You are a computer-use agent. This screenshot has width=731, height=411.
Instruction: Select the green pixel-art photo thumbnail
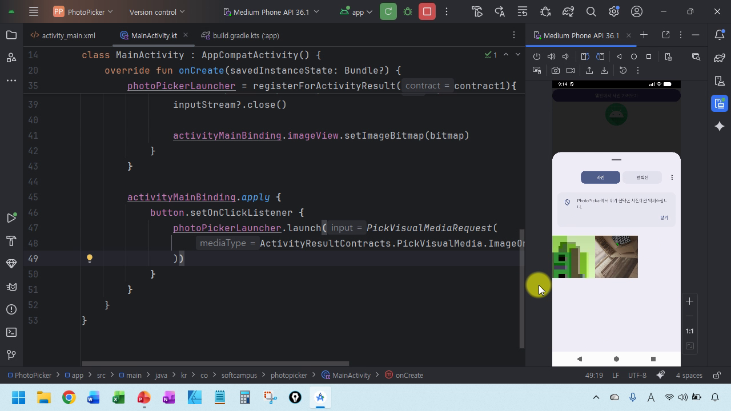(x=573, y=257)
